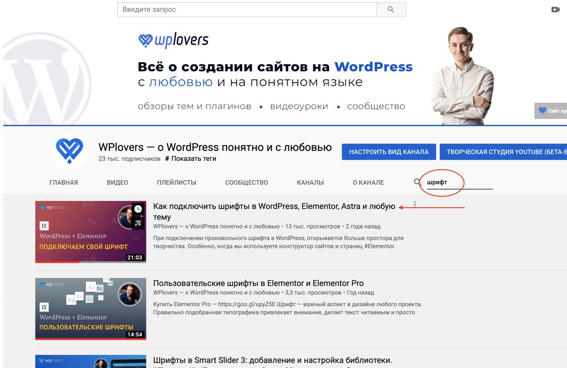Image resolution: width=567 pixels, height=368 pixels.
Task: Click the search magnifier button in top bar
Action: click(391, 9)
